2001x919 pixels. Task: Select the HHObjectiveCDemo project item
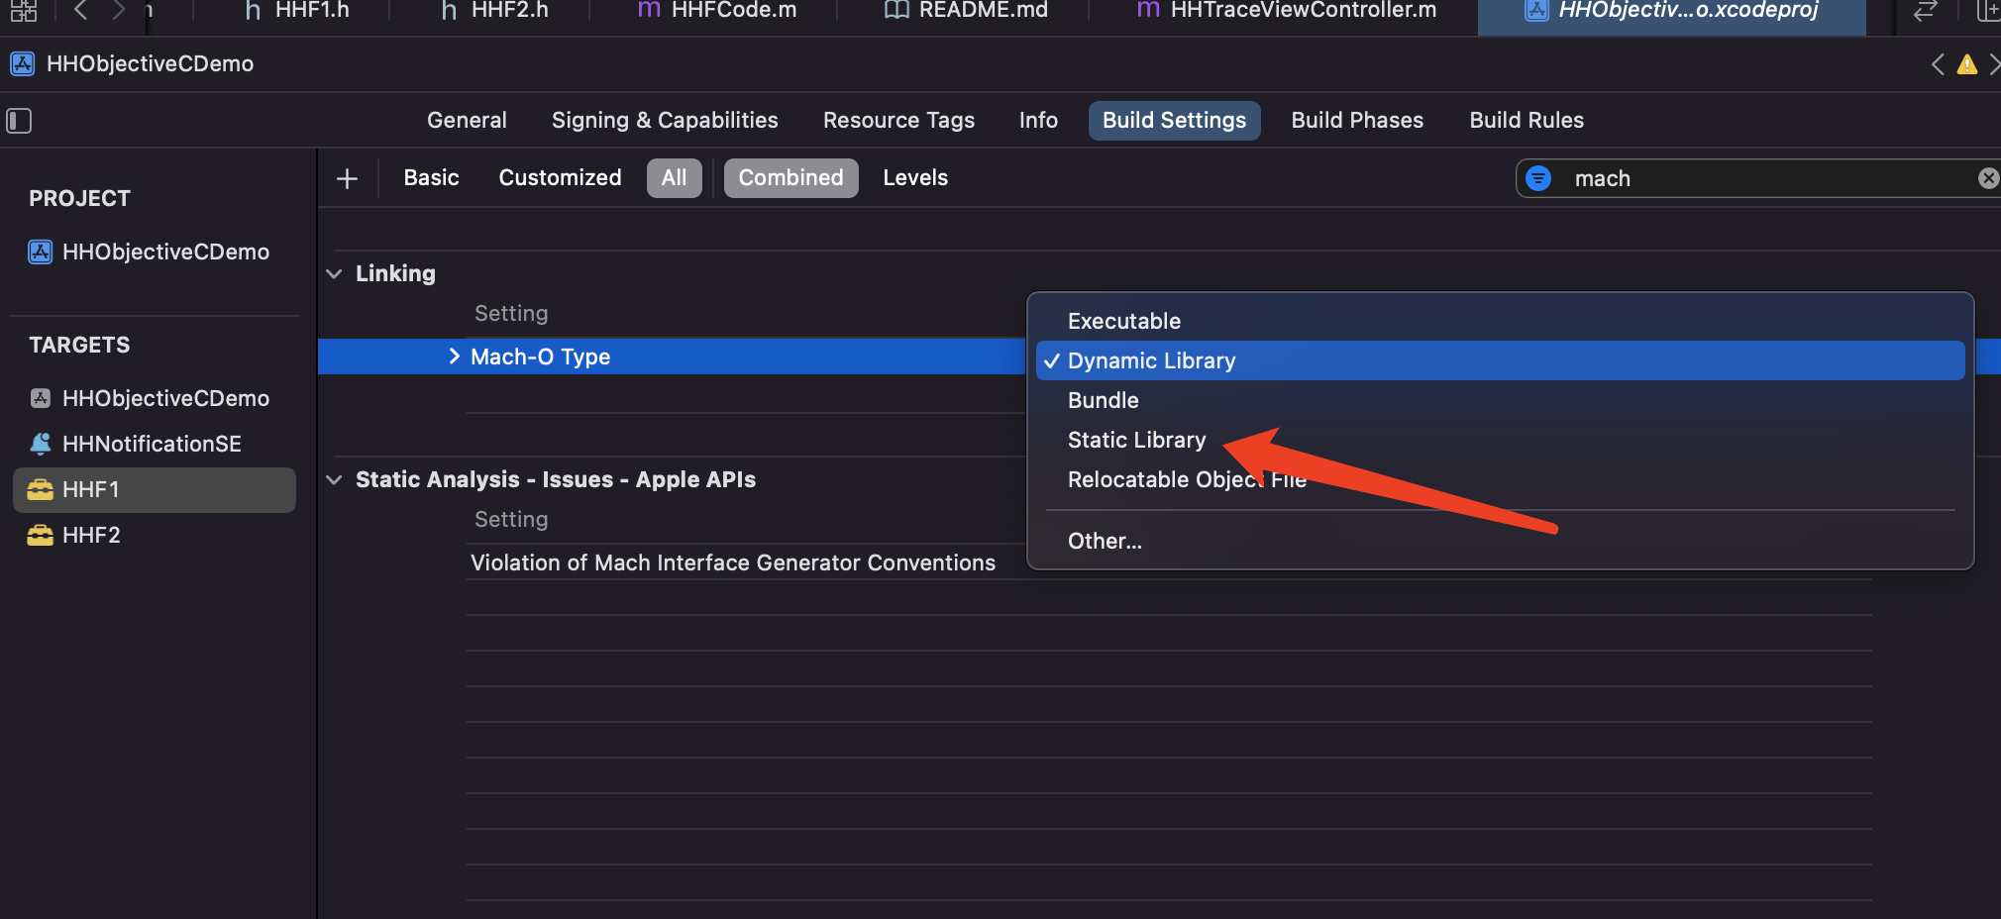150,253
